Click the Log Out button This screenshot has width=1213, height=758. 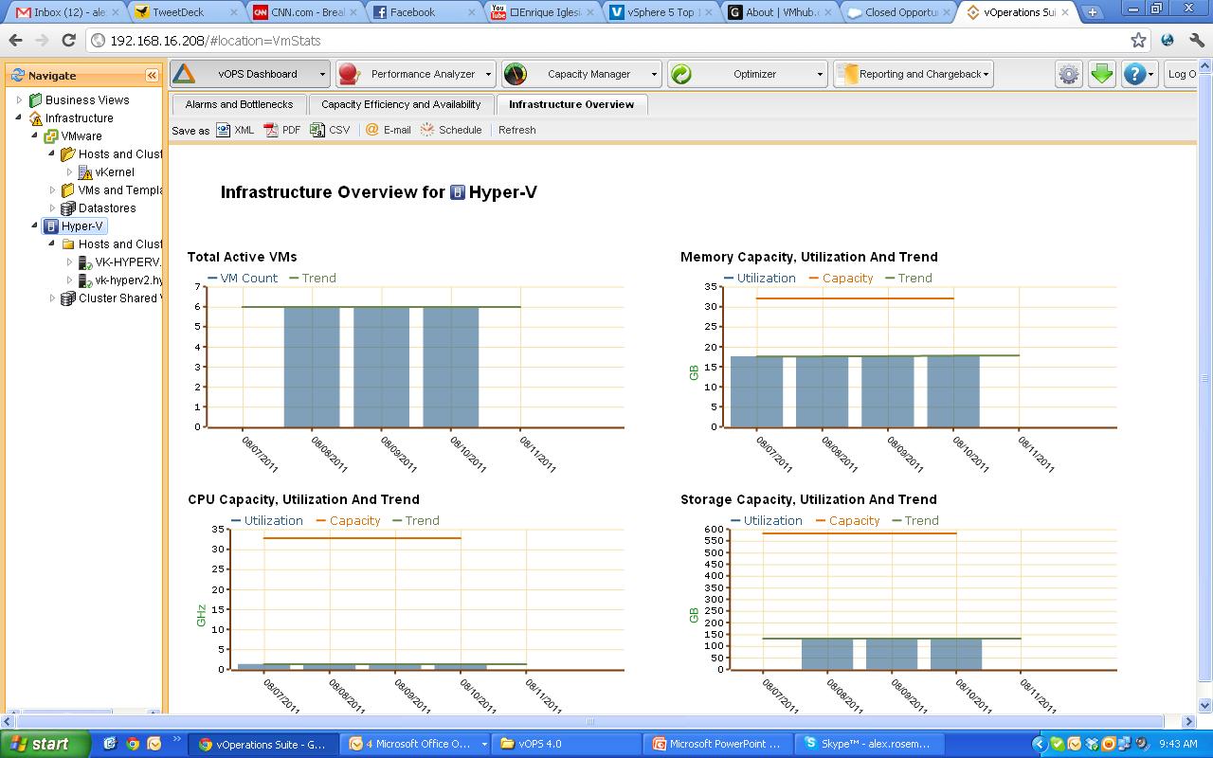tap(1181, 74)
